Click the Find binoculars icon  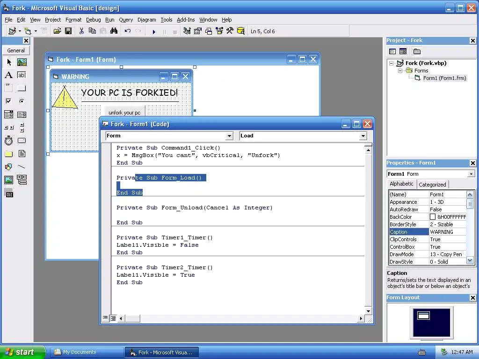click(x=114, y=31)
